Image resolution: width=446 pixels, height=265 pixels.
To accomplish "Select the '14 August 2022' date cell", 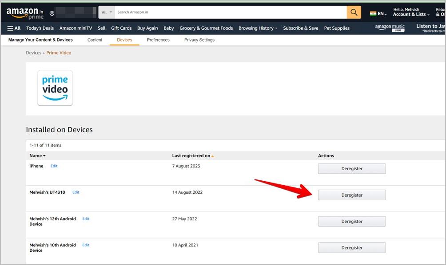I will tap(187, 192).
